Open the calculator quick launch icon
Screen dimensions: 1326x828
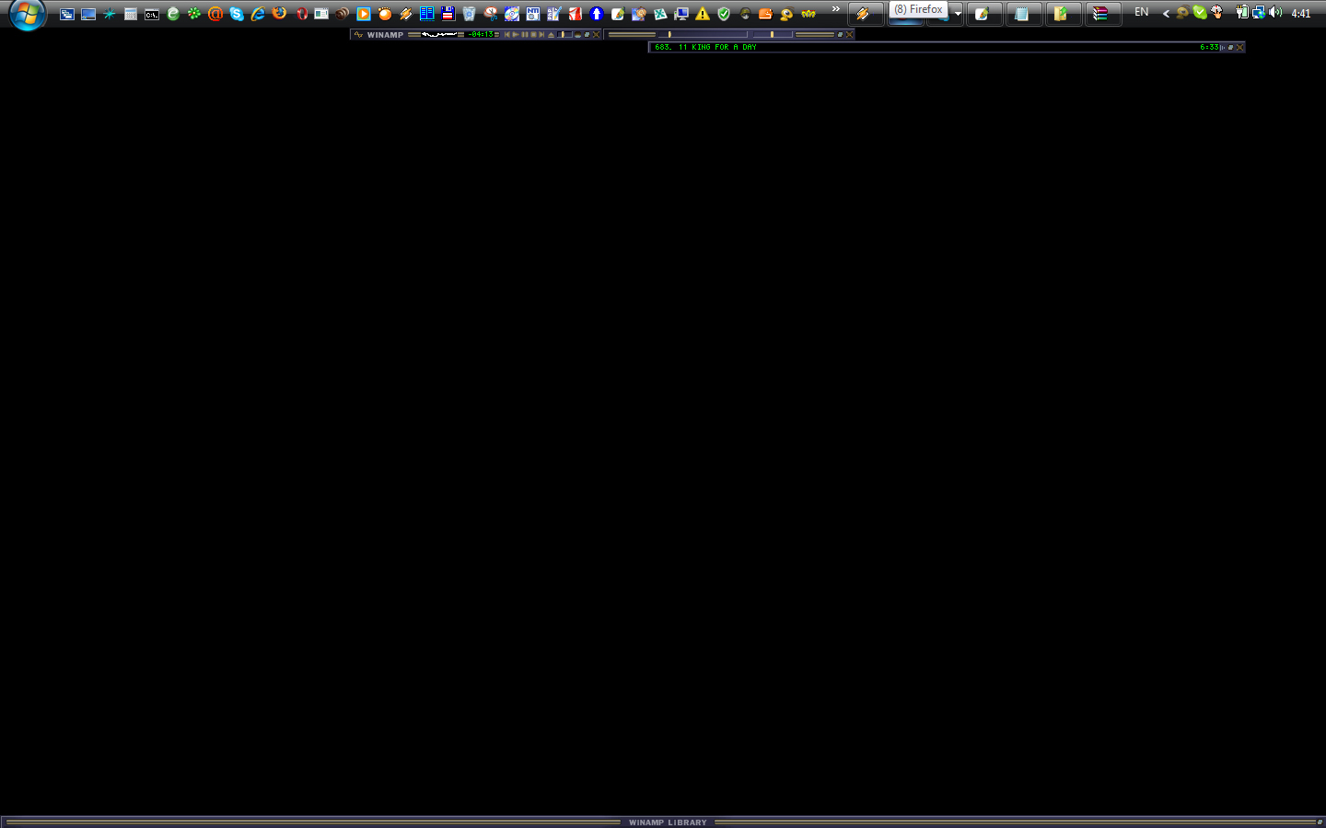coord(131,14)
